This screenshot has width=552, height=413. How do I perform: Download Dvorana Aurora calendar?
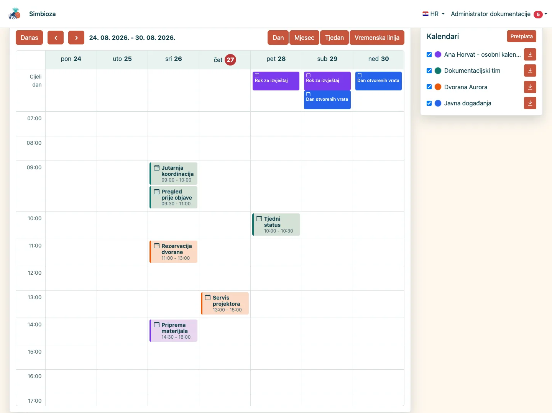(530, 87)
